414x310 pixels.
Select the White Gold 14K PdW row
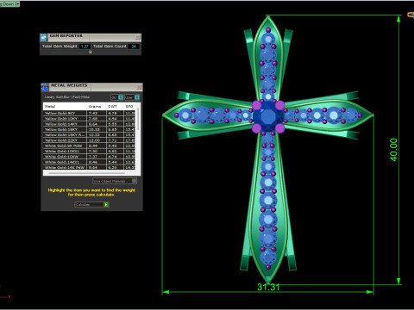tap(89, 167)
